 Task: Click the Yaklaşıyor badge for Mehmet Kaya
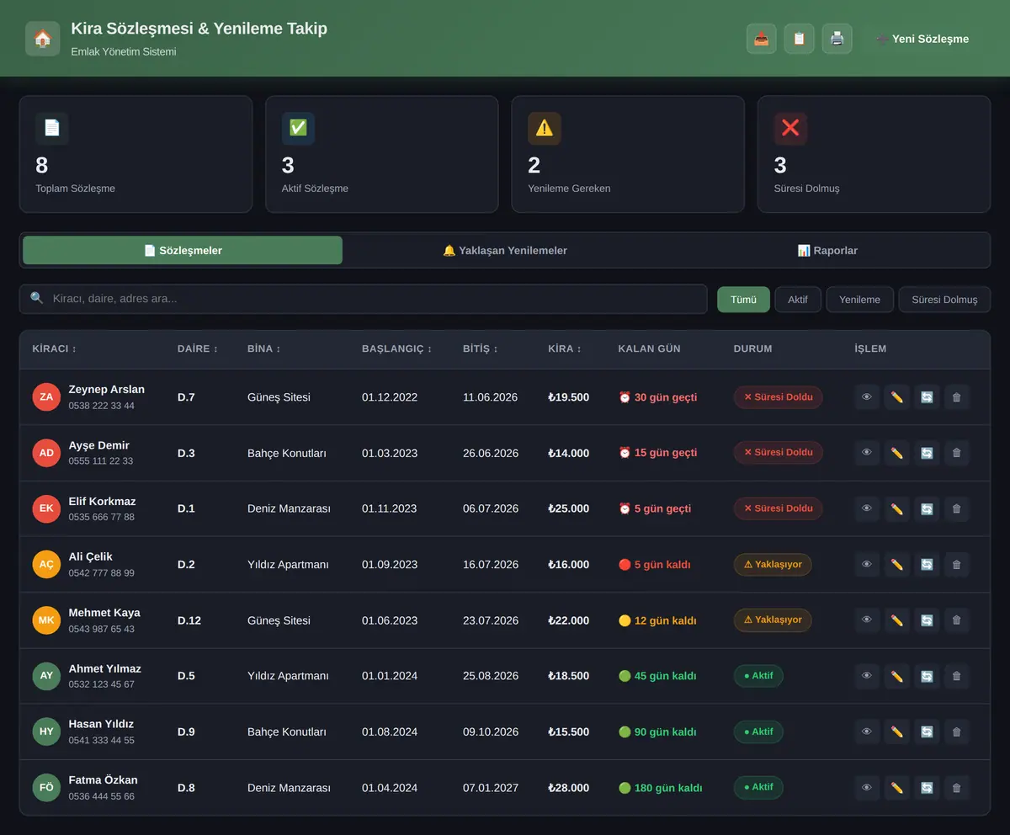773,620
